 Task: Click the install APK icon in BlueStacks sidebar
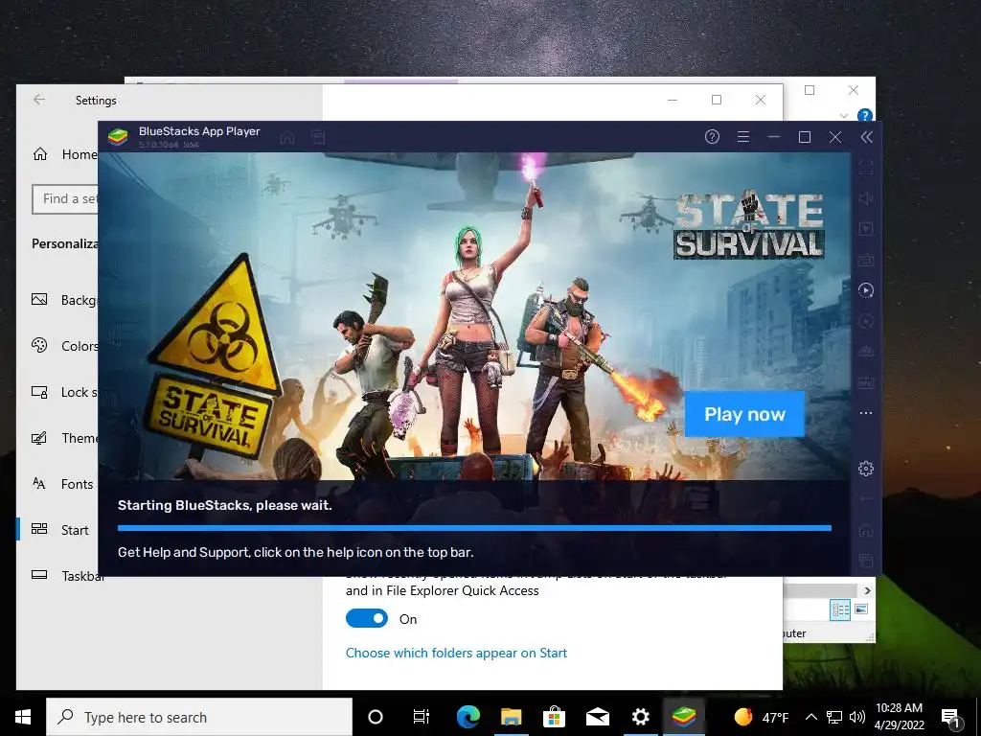(866, 352)
